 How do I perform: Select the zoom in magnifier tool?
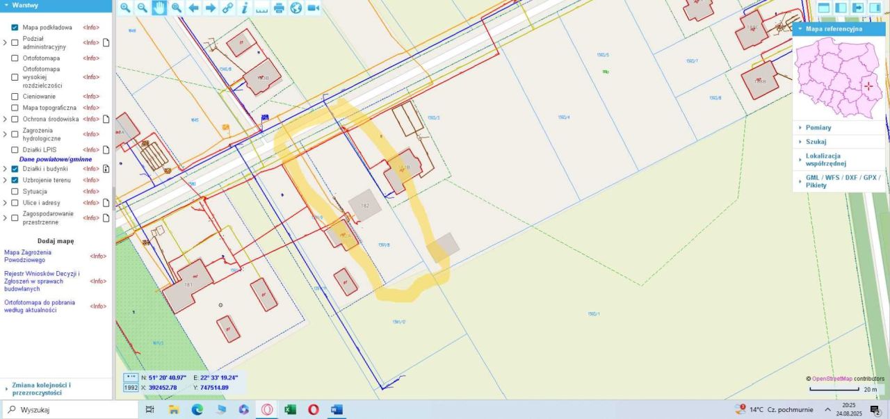pos(125,8)
